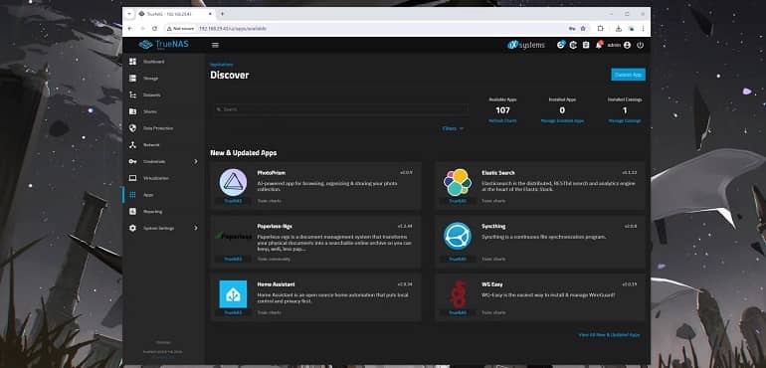Viewport: 766px width, 368px height.
Task: Click the apps search field
Action: coord(340,109)
